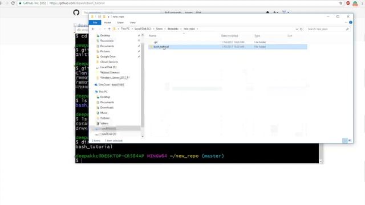Click the terminal scrollbar down arrow
The width and height of the screenshot is (365, 205).
point(321,161)
